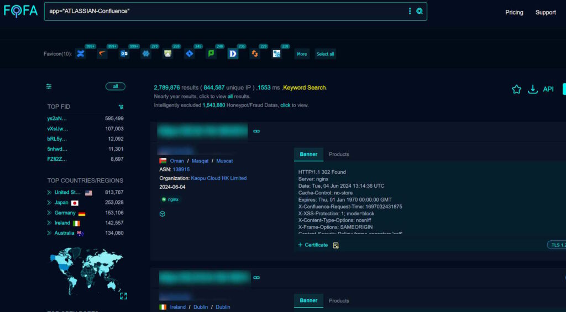Select FID bRL5y… entry
Viewport: 566px width, 312px height.
(57, 139)
